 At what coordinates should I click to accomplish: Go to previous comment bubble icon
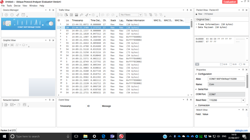(x=108, y=15)
